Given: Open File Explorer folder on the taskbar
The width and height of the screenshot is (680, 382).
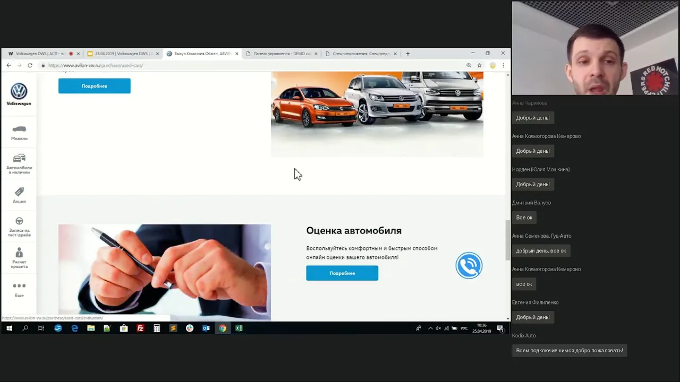Looking at the screenshot, I should click(x=91, y=328).
